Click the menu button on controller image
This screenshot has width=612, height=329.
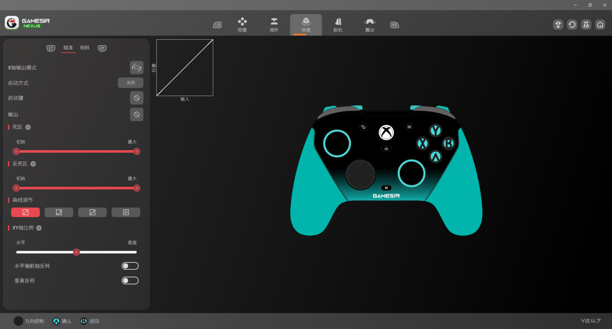click(409, 127)
